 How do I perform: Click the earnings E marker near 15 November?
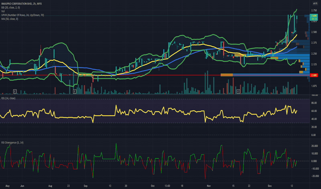click(x=238, y=91)
